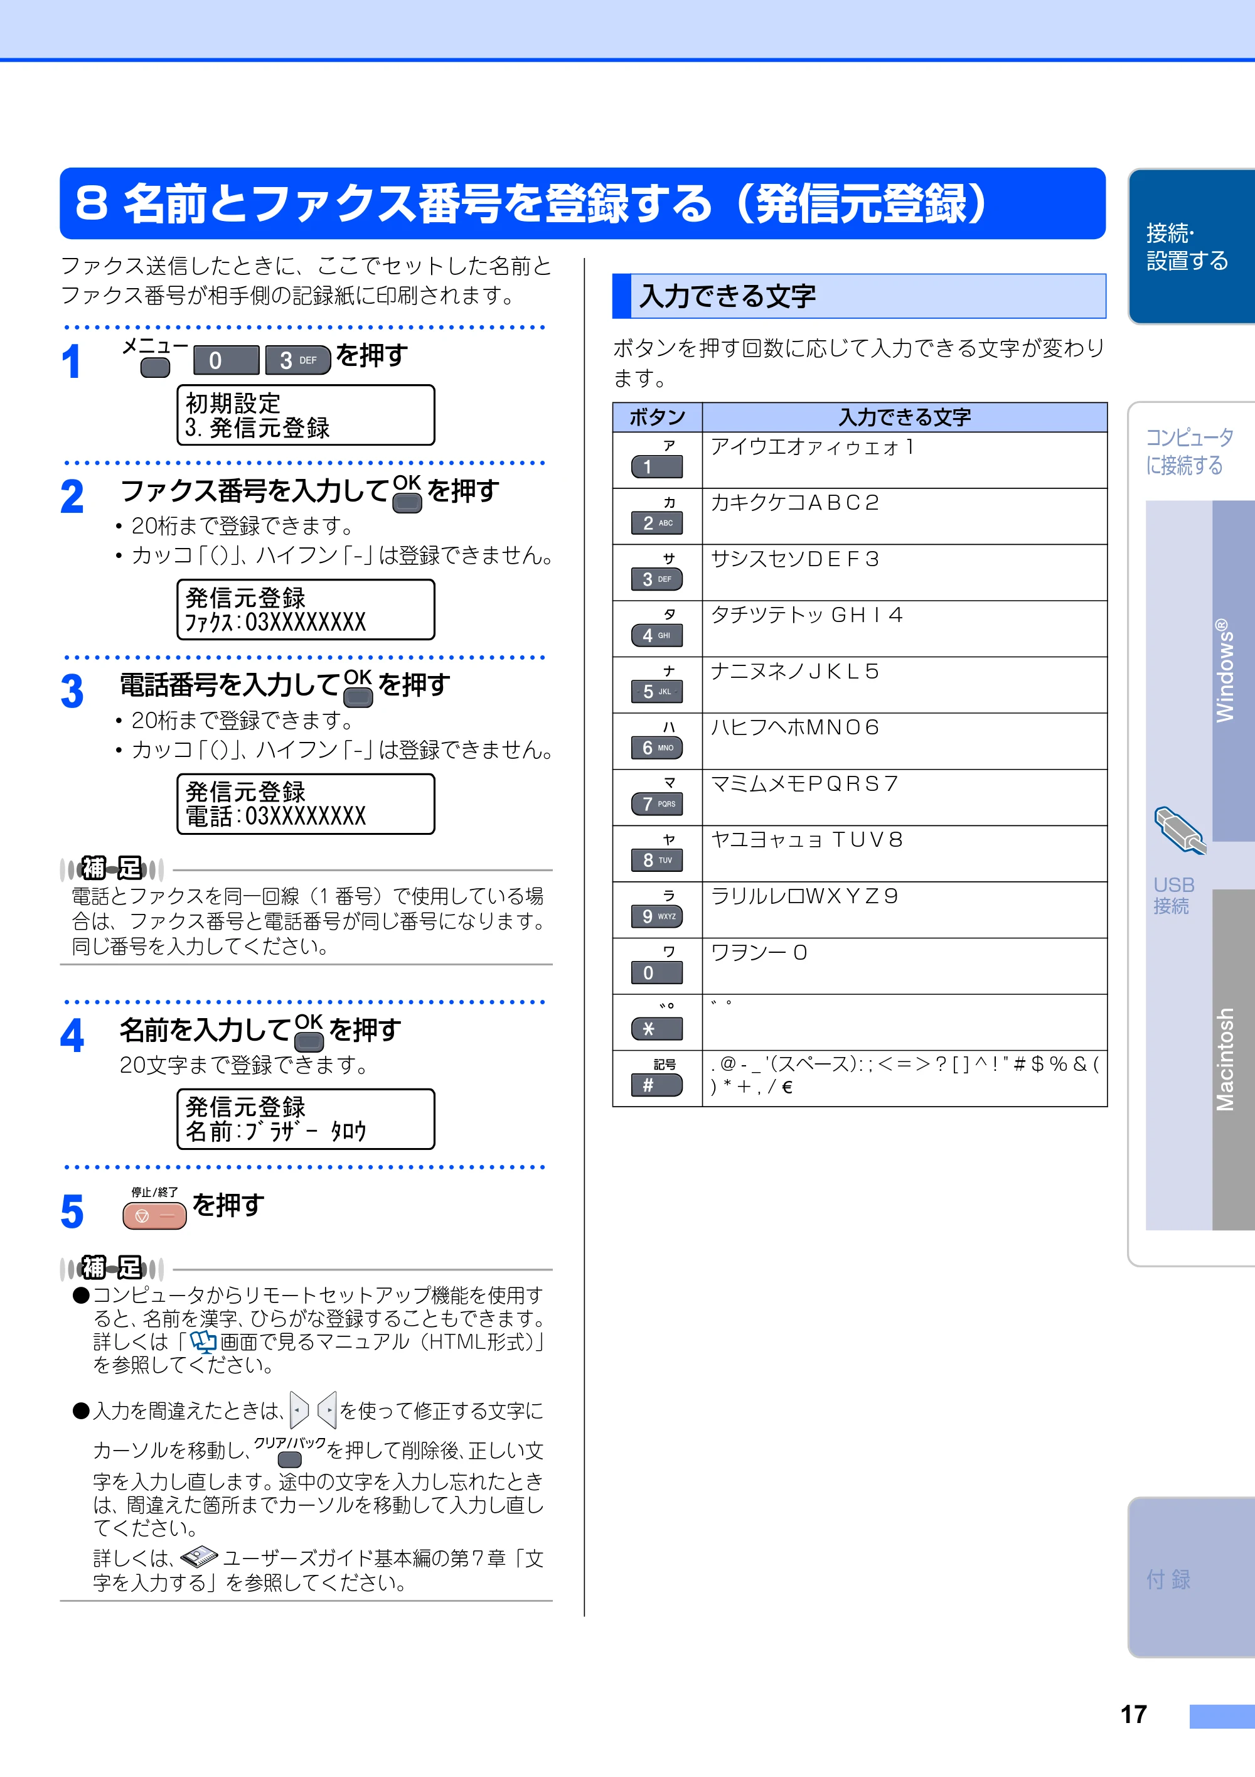Viewport: 1255px width, 1777px height.
Task: Click the symbols list cell starting with .@-_
Action: [x=904, y=1078]
